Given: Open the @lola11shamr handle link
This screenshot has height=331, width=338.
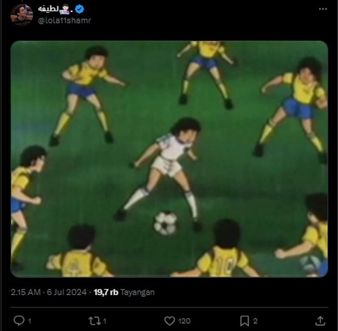Looking at the screenshot, I should click(x=64, y=20).
